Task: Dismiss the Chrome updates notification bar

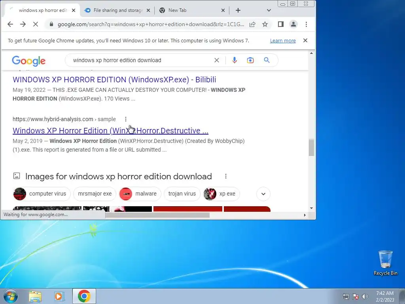Action: (x=305, y=41)
